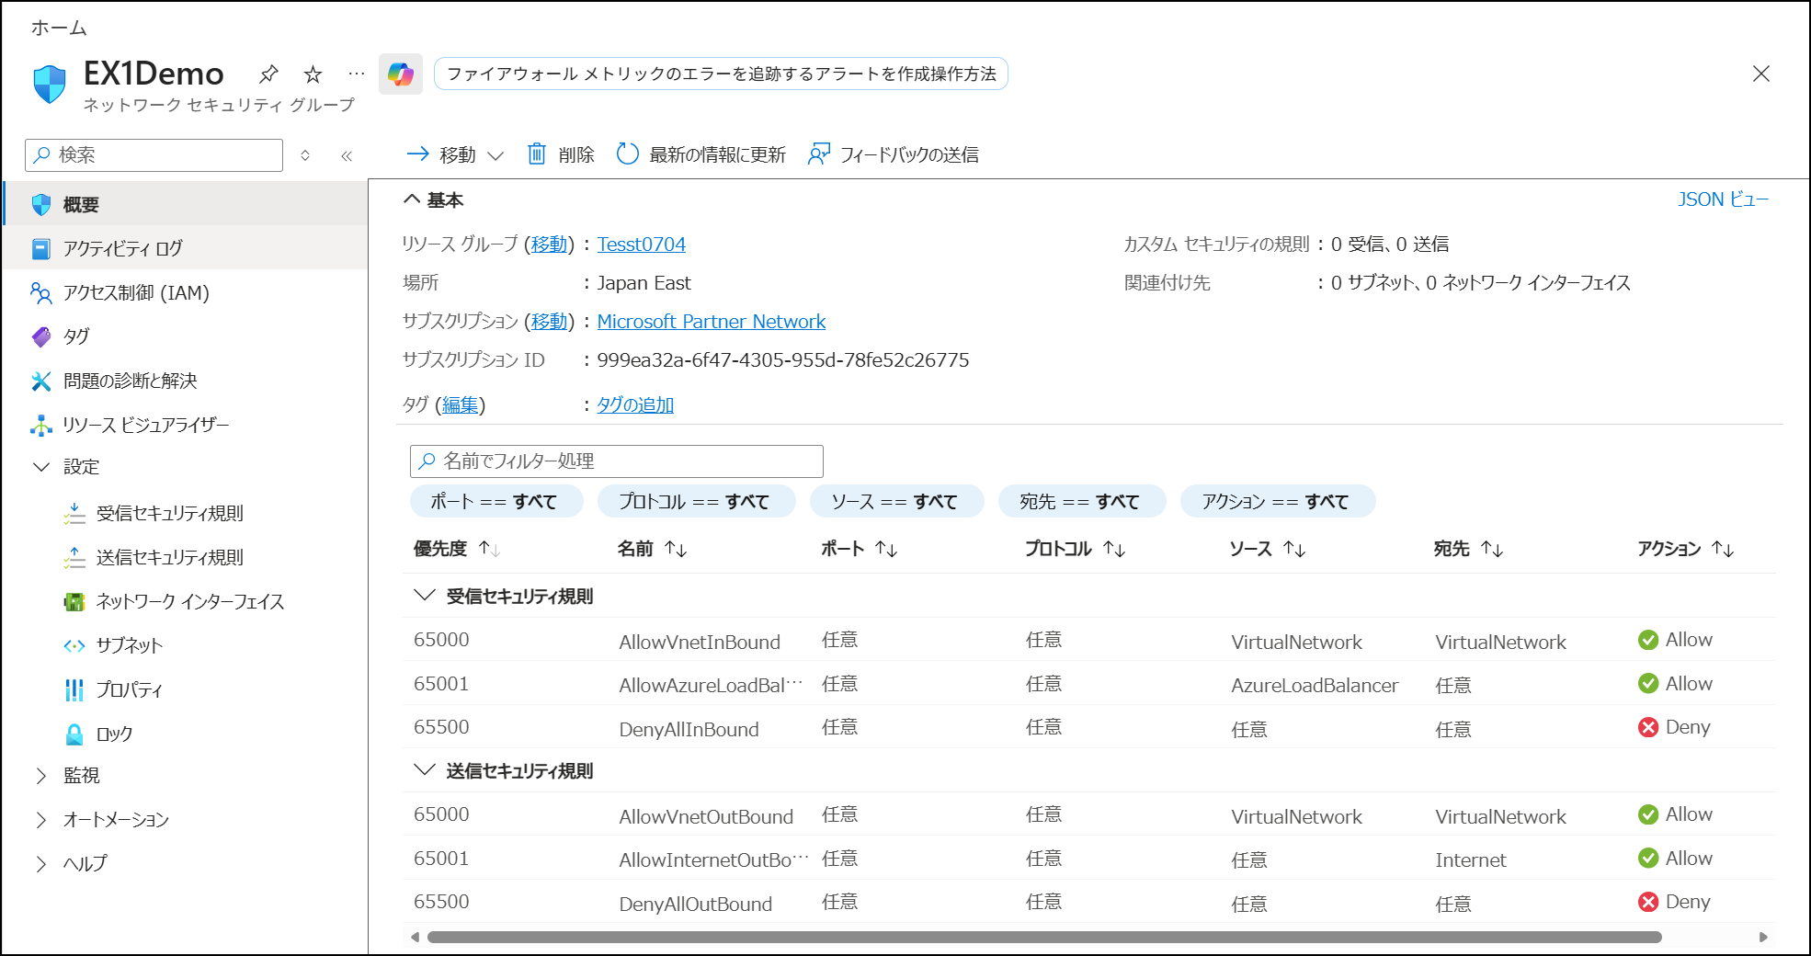Select the AllowInternetOutBo… rule

(714, 859)
